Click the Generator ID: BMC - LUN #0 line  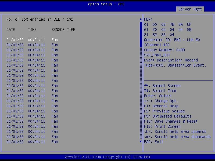pyautogui.click(x=172, y=40)
